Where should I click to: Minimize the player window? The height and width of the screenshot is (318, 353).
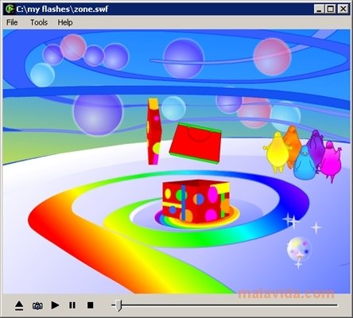tap(319, 10)
